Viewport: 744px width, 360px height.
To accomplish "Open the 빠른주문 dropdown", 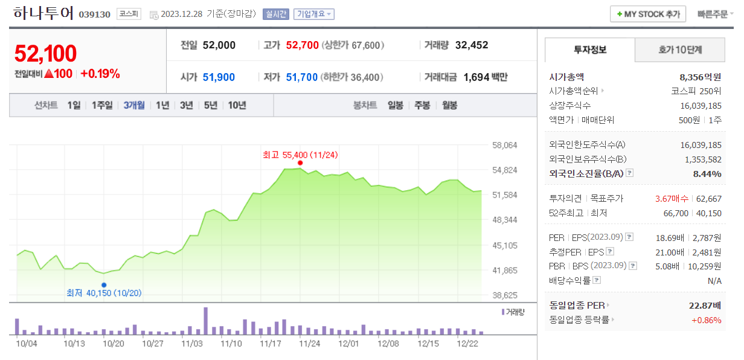I will (716, 14).
